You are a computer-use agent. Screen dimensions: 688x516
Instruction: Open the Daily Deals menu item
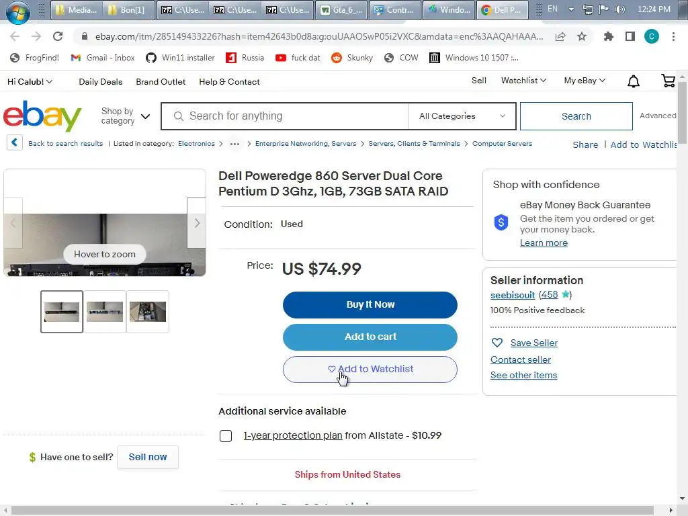(101, 82)
